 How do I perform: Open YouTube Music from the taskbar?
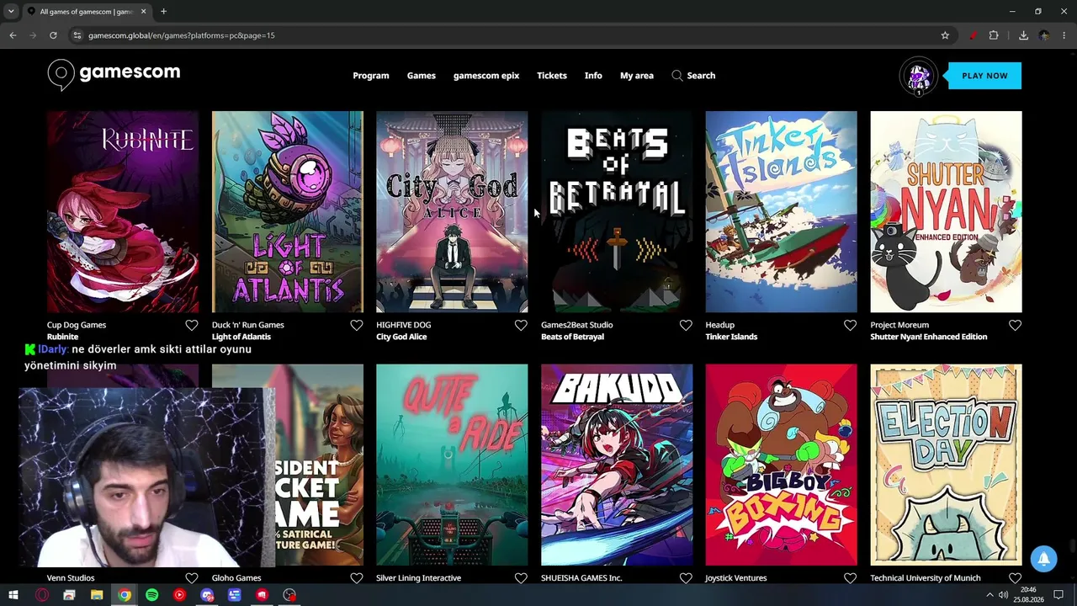click(179, 595)
